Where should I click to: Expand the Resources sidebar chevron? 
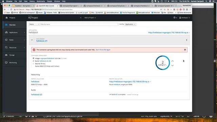pyautogui.click(x=24, y=47)
